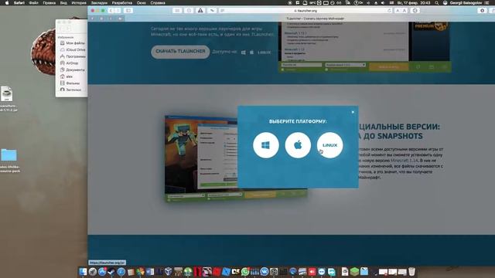
Task: Open the Safari menu in the menu bar
Action: pyautogui.click(x=19, y=3)
